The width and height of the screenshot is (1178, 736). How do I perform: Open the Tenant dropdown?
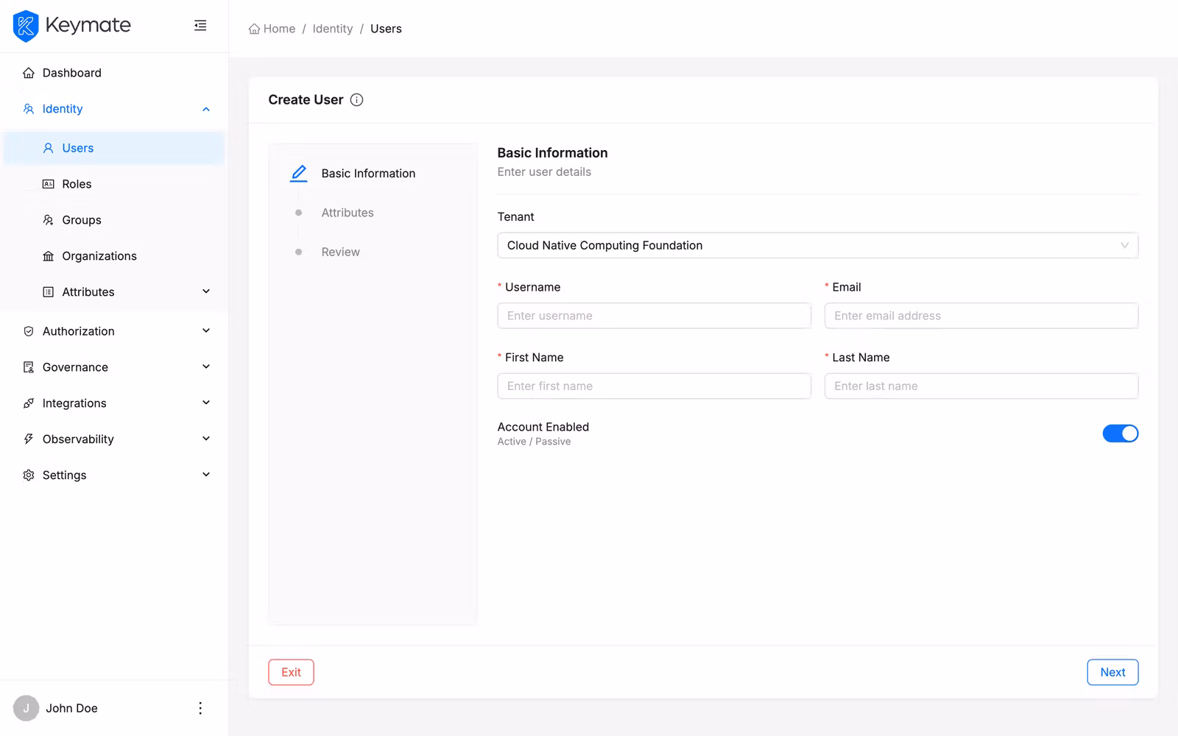point(817,245)
